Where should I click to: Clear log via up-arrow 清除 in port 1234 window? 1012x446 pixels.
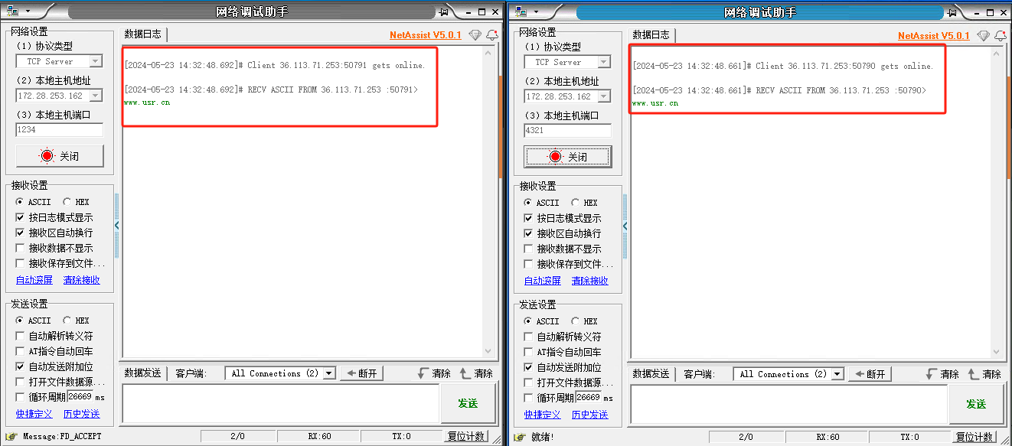[x=476, y=373]
